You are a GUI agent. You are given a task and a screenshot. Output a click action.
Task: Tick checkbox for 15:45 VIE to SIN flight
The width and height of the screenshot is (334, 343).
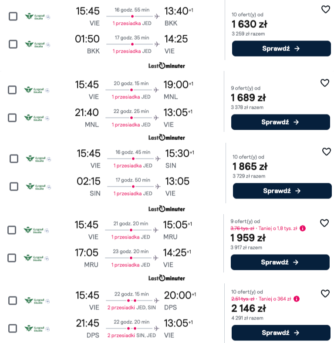[14, 159]
